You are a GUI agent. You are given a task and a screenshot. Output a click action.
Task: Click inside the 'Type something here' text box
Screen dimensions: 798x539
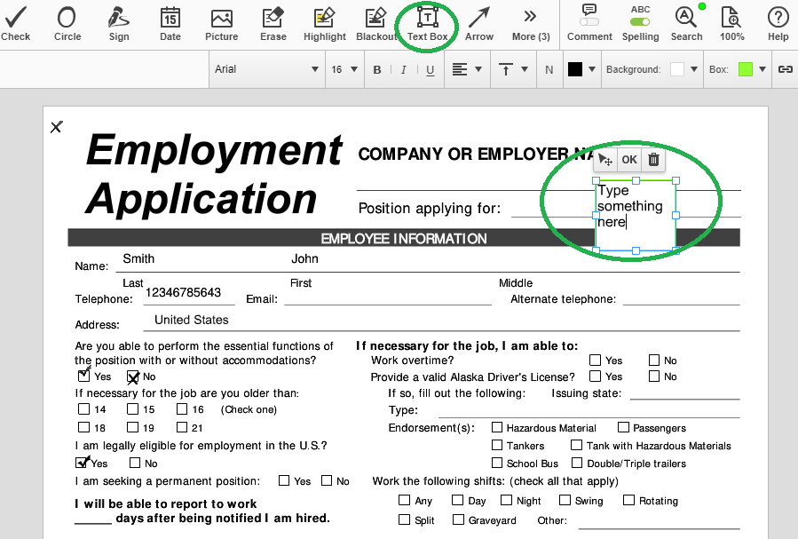tap(636, 215)
